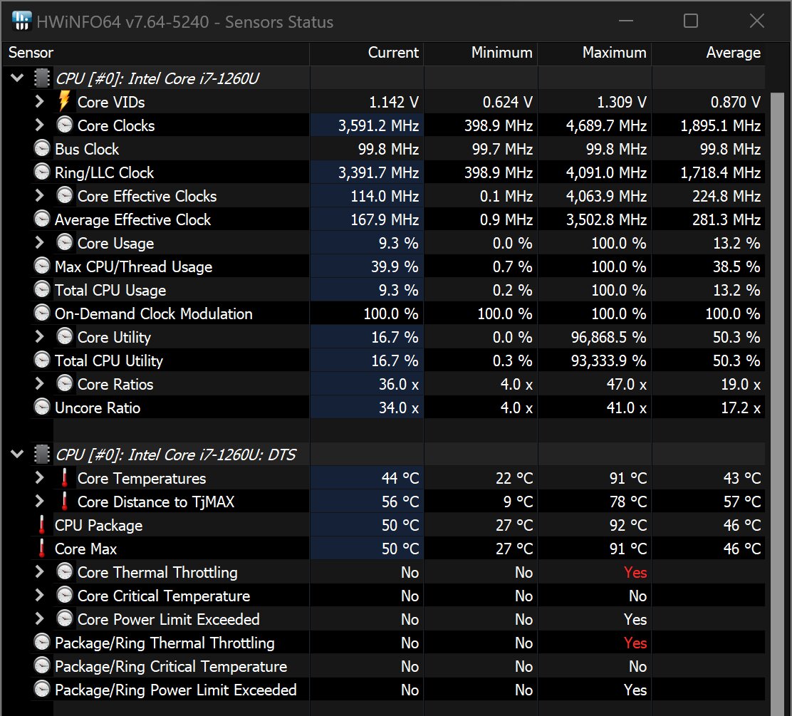The width and height of the screenshot is (792, 716).
Task: Click the clock icon beside Core Effective Clocks
Action: click(65, 195)
